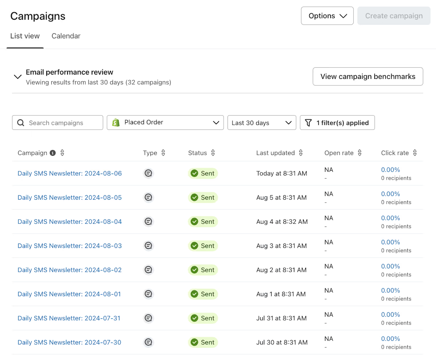Image resolution: width=436 pixels, height=357 pixels.
Task: Click the SMS type icon for the 2024-08-06 newsletter
Action: click(148, 173)
